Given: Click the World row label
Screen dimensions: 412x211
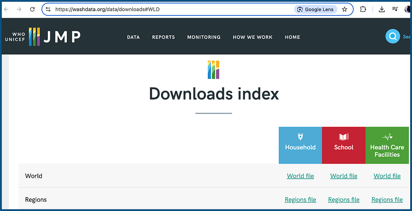Looking at the screenshot, I should click(34, 176).
